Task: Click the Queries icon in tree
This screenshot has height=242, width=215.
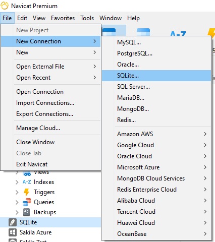Action: [x=27, y=202]
